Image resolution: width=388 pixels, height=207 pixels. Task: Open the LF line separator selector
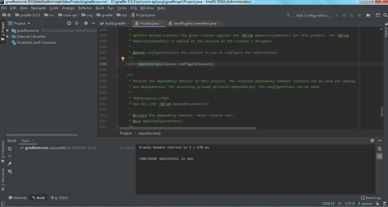pyautogui.click(x=340, y=204)
